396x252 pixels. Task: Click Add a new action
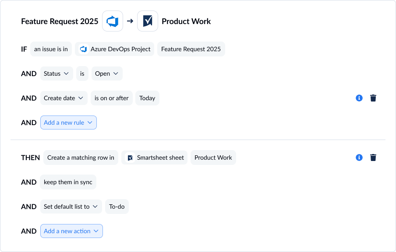click(71, 231)
